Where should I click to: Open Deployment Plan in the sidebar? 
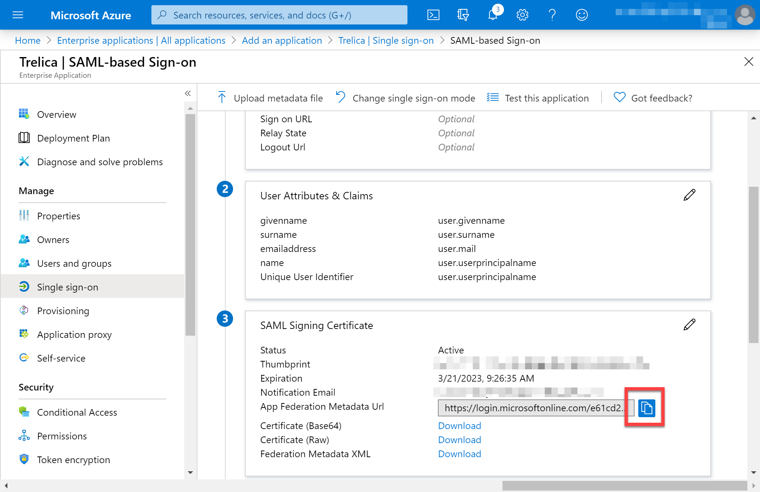[x=73, y=138]
